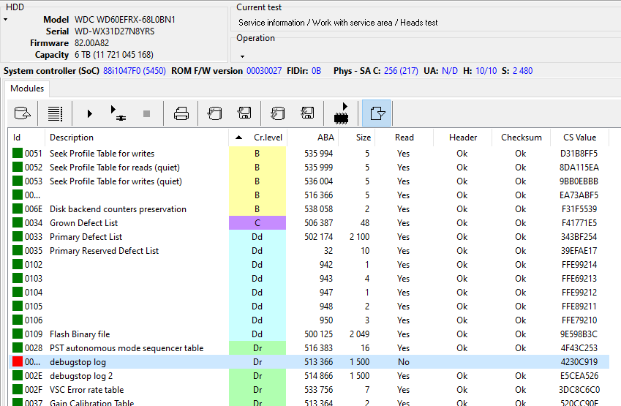Select the 'Flash Binary file' row
This screenshot has width=621, height=406.
(309, 334)
